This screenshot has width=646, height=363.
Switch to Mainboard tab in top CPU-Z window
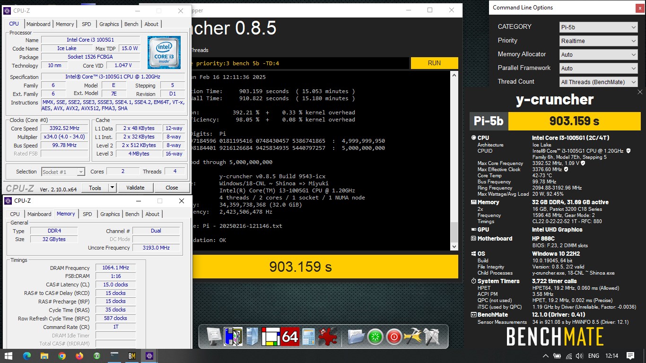click(x=38, y=24)
